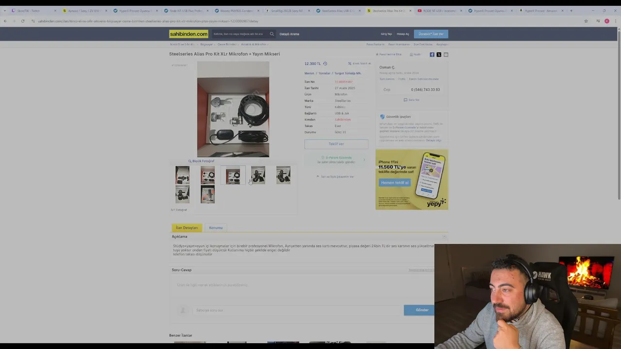The width and height of the screenshot is (621, 349).
Task: Open the SkozTW - Twitch browser tab
Action: click(x=33, y=11)
